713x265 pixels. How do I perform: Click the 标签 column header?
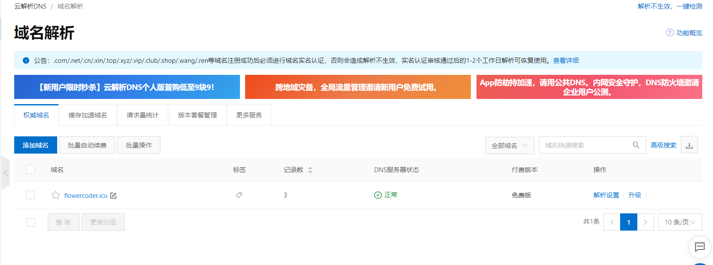pos(240,169)
